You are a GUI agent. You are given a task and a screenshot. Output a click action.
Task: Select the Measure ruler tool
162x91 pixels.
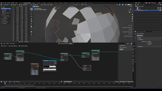coord(31,26)
